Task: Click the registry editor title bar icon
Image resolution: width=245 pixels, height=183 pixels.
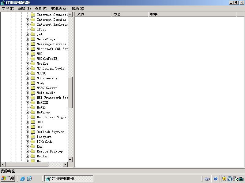Action: click(x=3, y=3)
